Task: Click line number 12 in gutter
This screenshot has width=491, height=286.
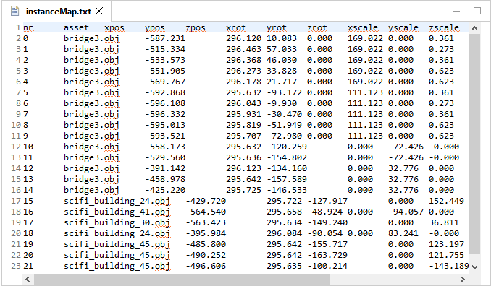Action: (16, 147)
